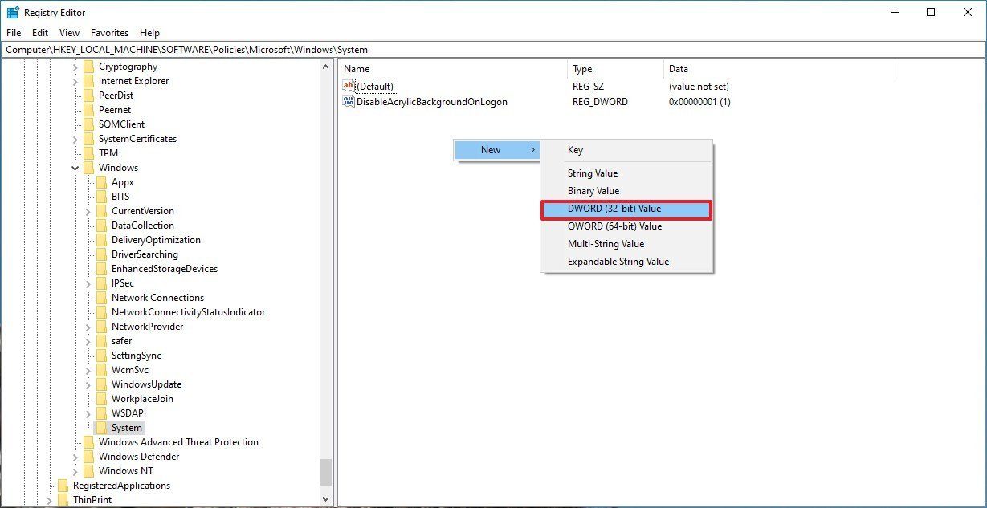Click the Windows Defender folder icon
This screenshot has width=987, height=508.
(88, 457)
